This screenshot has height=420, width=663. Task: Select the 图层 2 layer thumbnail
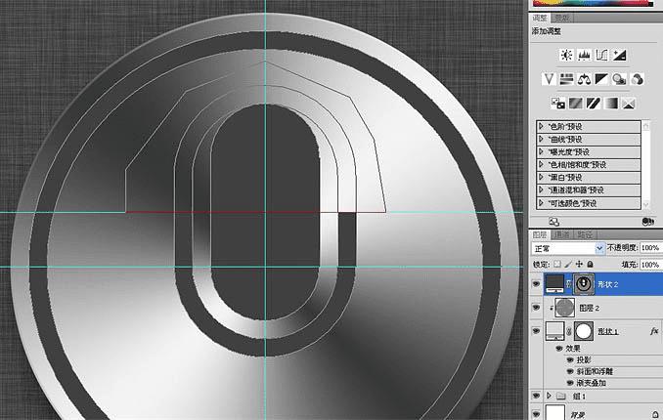[x=564, y=308]
